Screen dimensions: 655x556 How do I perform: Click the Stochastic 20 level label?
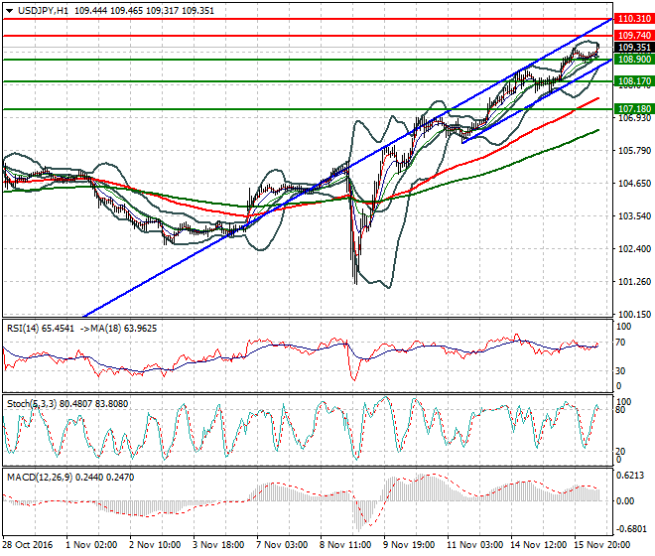tap(620, 452)
